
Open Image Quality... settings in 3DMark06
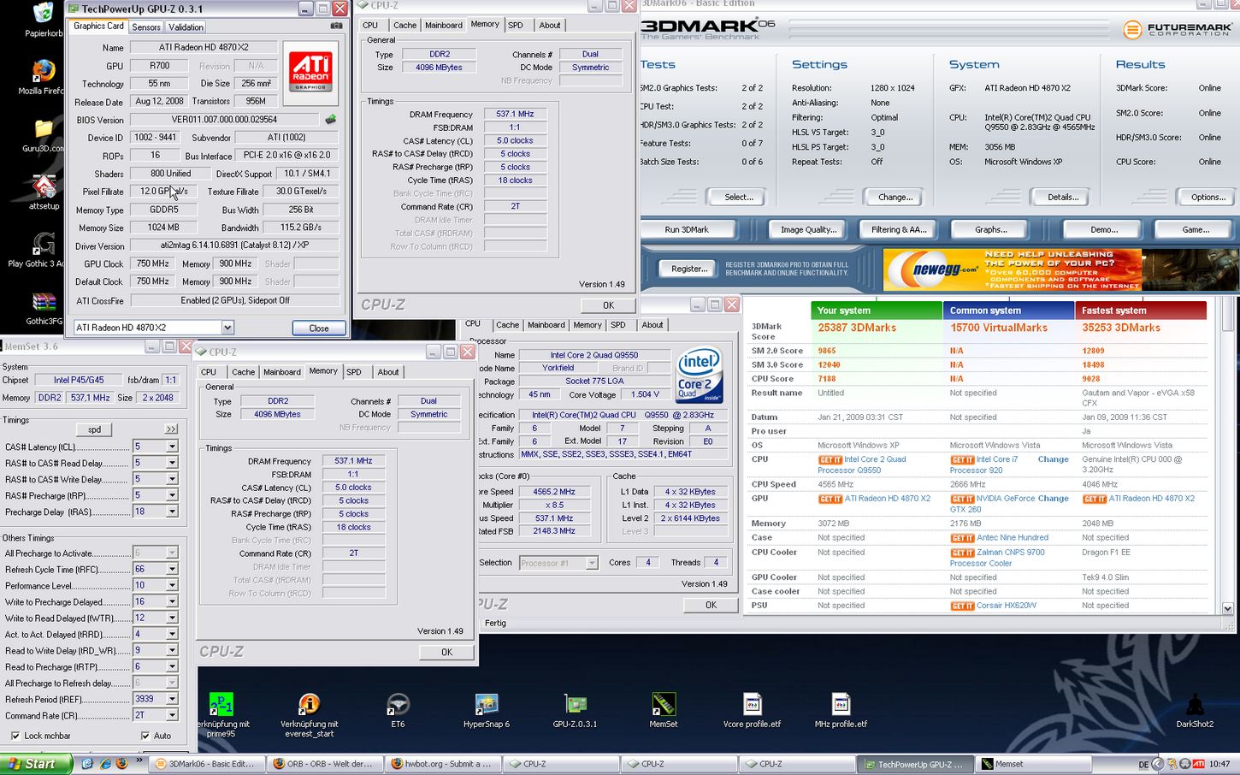808,229
